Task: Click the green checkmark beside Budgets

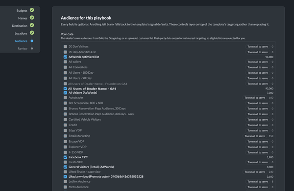Action: pyautogui.click(x=32, y=10)
